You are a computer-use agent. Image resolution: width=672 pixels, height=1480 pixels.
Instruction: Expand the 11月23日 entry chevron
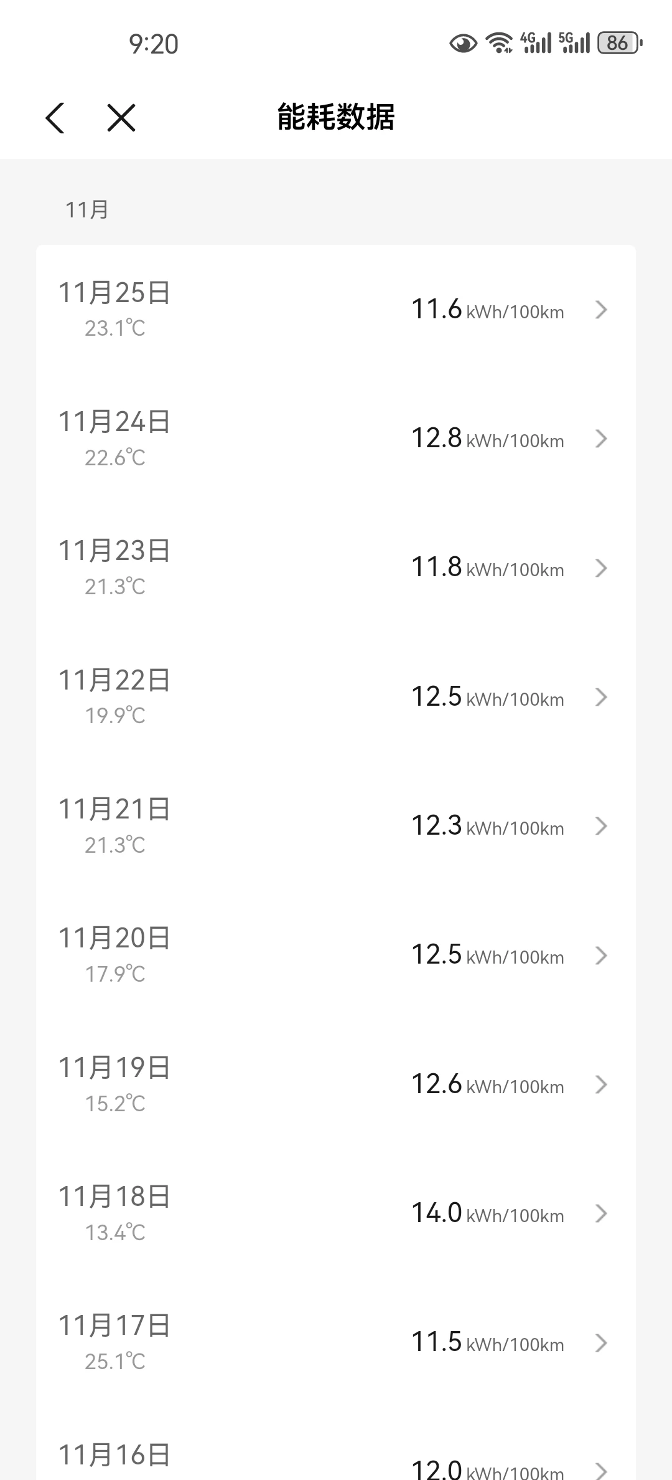click(x=600, y=568)
